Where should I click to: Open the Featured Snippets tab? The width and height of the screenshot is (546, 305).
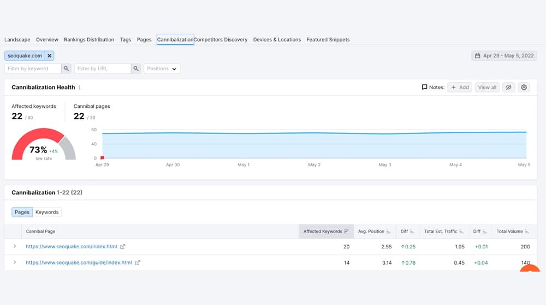click(x=328, y=40)
